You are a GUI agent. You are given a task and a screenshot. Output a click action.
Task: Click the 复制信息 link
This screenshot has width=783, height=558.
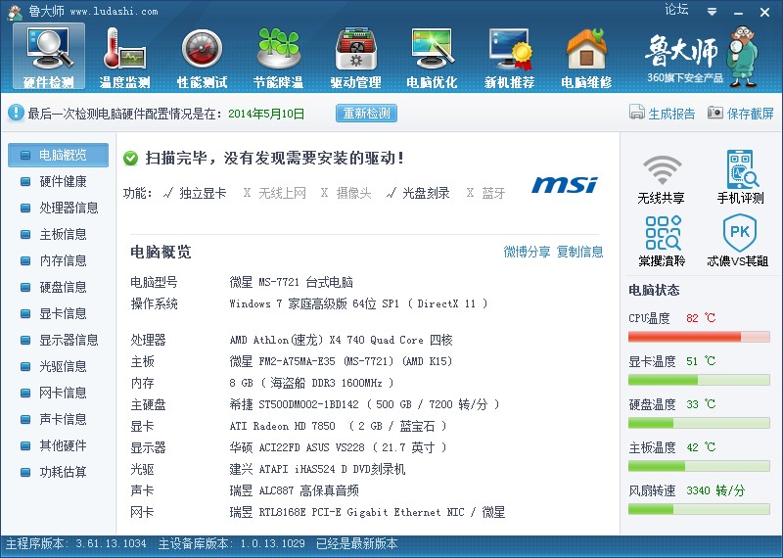tap(579, 252)
